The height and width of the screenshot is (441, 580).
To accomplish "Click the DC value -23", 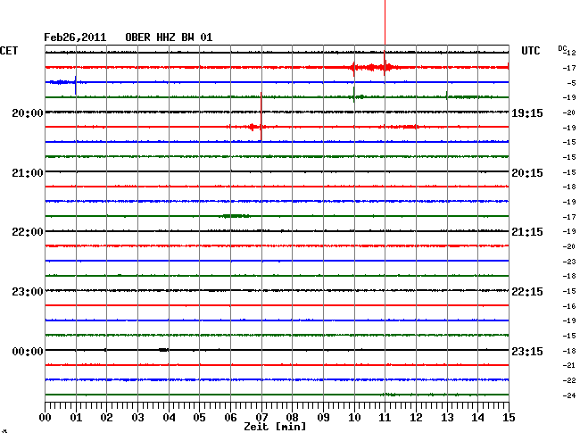I will coord(569,262).
